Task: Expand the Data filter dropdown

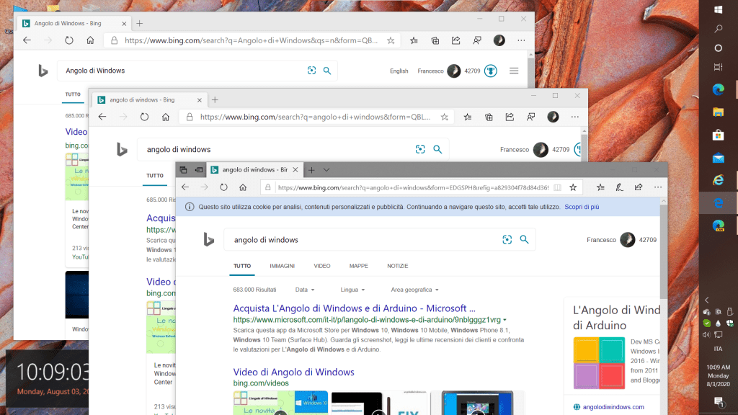Action: pyautogui.click(x=305, y=290)
